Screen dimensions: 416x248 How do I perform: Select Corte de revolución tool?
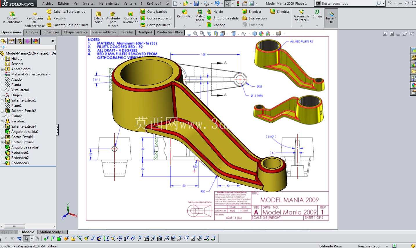click(131, 18)
